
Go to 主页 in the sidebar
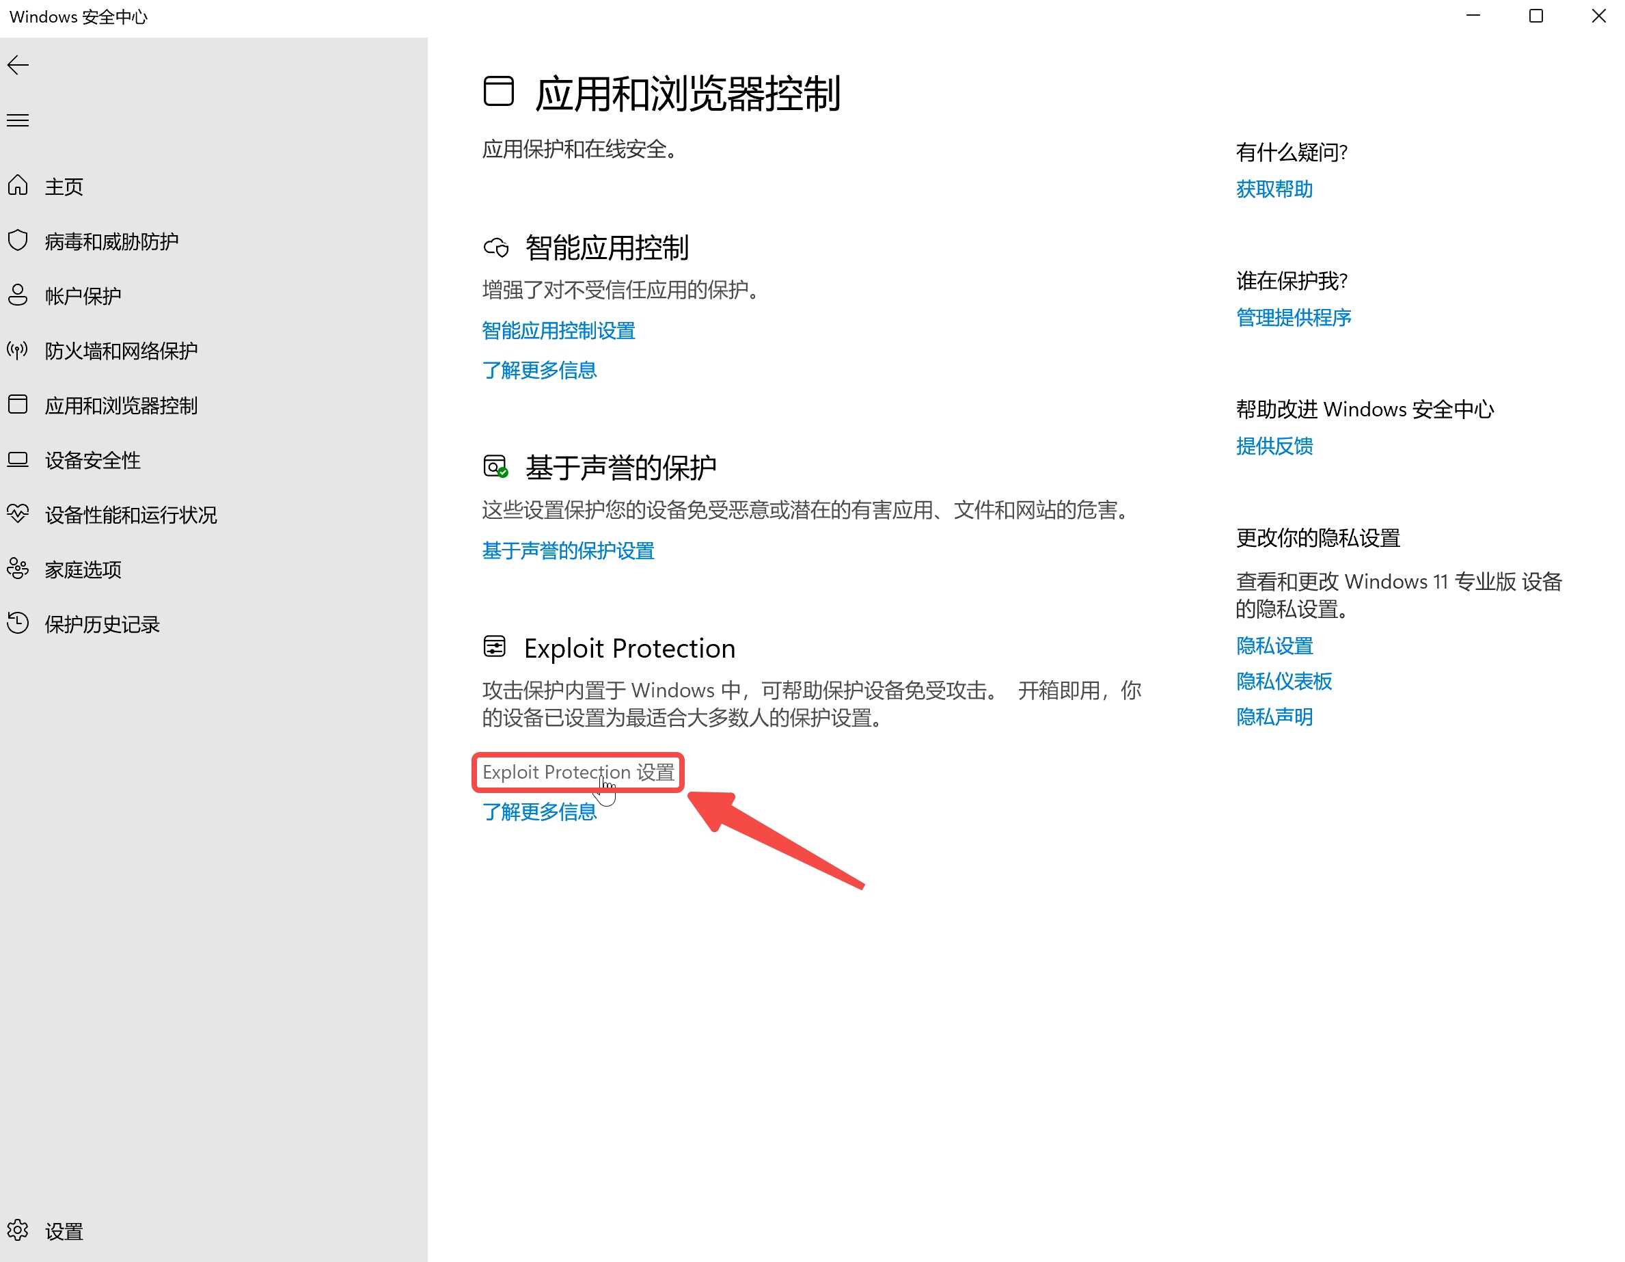64,186
